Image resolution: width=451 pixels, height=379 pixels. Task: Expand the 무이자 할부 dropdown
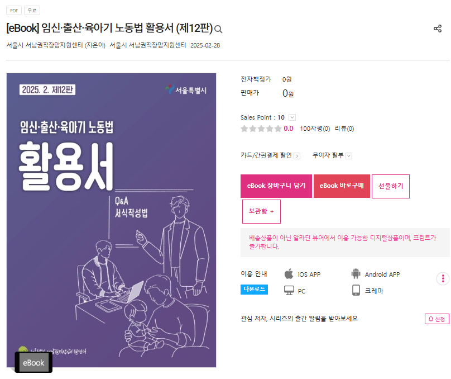tap(349, 156)
